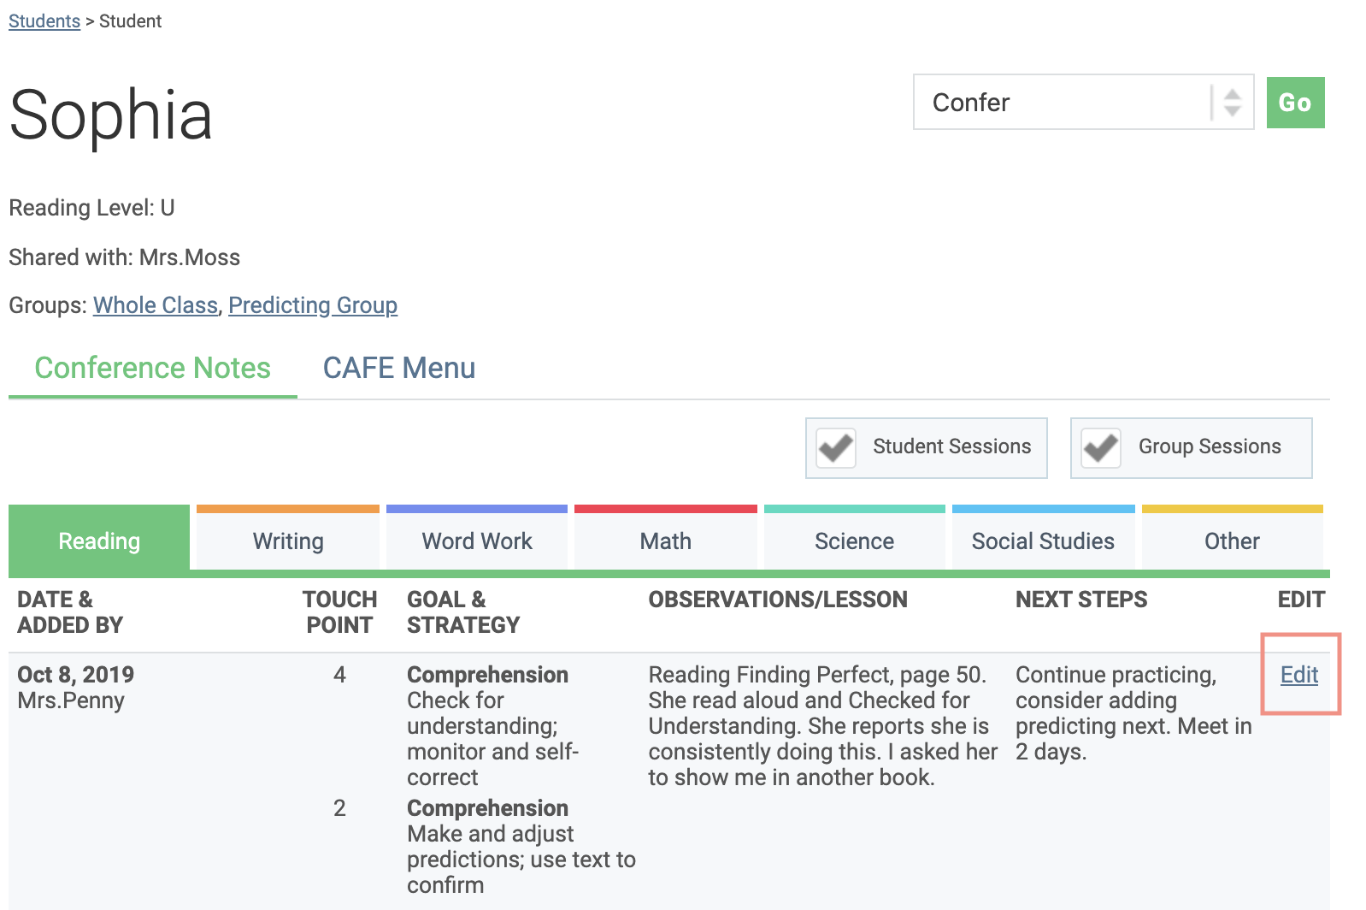The height and width of the screenshot is (910, 1366).
Task: Open the Students breadcrumb link
Action: pyautogui.click(x=44, y=21)
